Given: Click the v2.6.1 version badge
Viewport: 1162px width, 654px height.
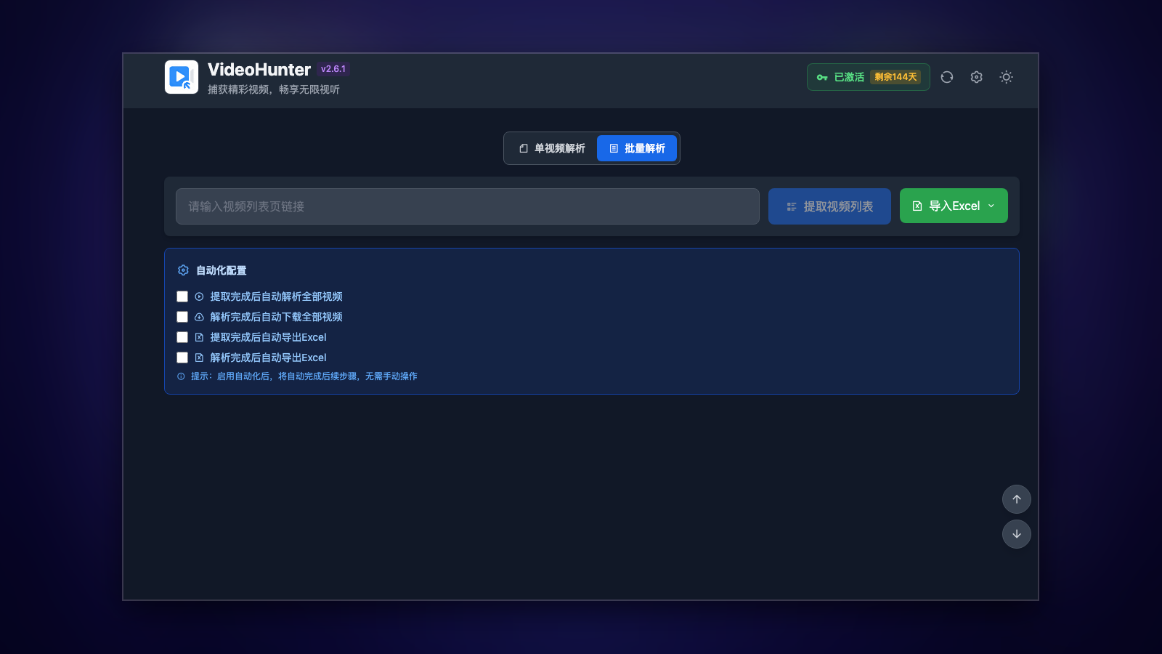Looking at the screenshot, I should 333,69.
